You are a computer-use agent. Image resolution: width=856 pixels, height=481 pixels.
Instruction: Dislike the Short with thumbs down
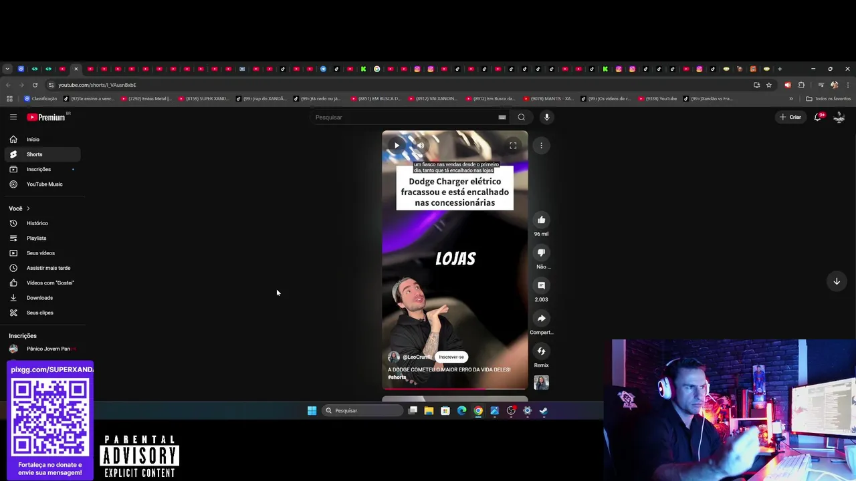[x=541, y=253]
